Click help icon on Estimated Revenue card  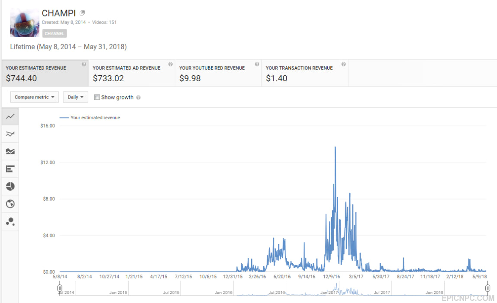coord(84,64)
